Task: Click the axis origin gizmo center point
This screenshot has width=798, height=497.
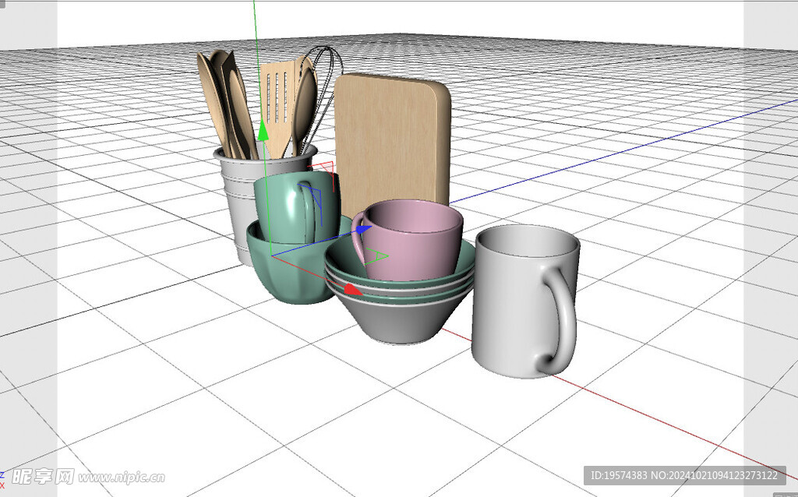Action: (271, 255)
